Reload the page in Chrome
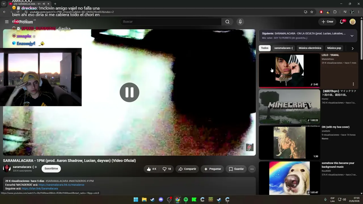The image size is (363, 204). [x=18, y=12]
